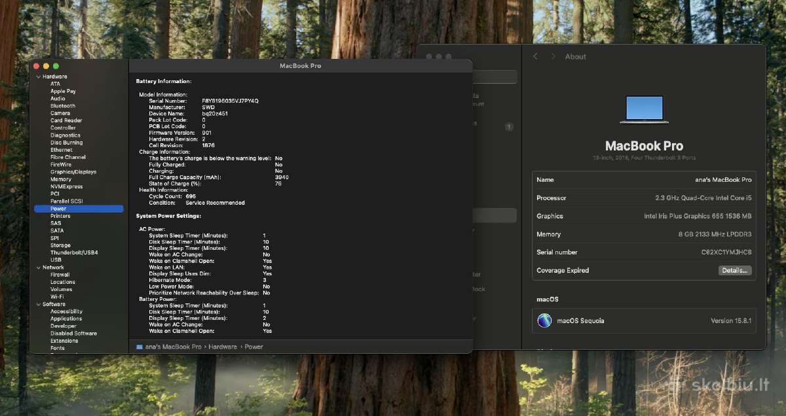Click 'Power' in the bottom path bar
The image size is (786, 416).
pos(253,347)
